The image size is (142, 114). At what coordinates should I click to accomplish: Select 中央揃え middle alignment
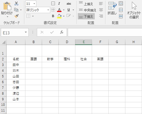[87, 10]
